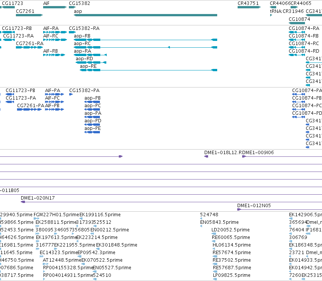This screenshot has height=281, width=322.
Task: Click the aop-RD transcript label
Action: click(84, 59)
